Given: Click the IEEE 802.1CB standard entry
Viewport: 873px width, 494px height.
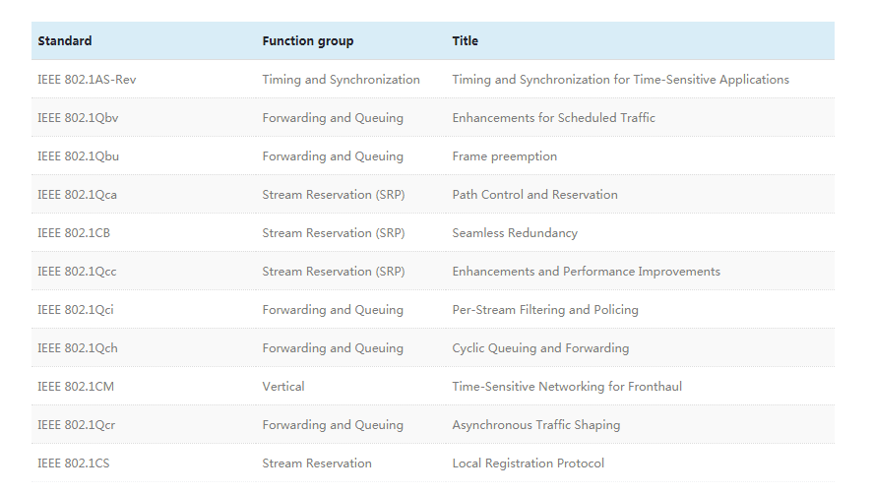Looking at the screenshot, I should click(x=74, y=233).
